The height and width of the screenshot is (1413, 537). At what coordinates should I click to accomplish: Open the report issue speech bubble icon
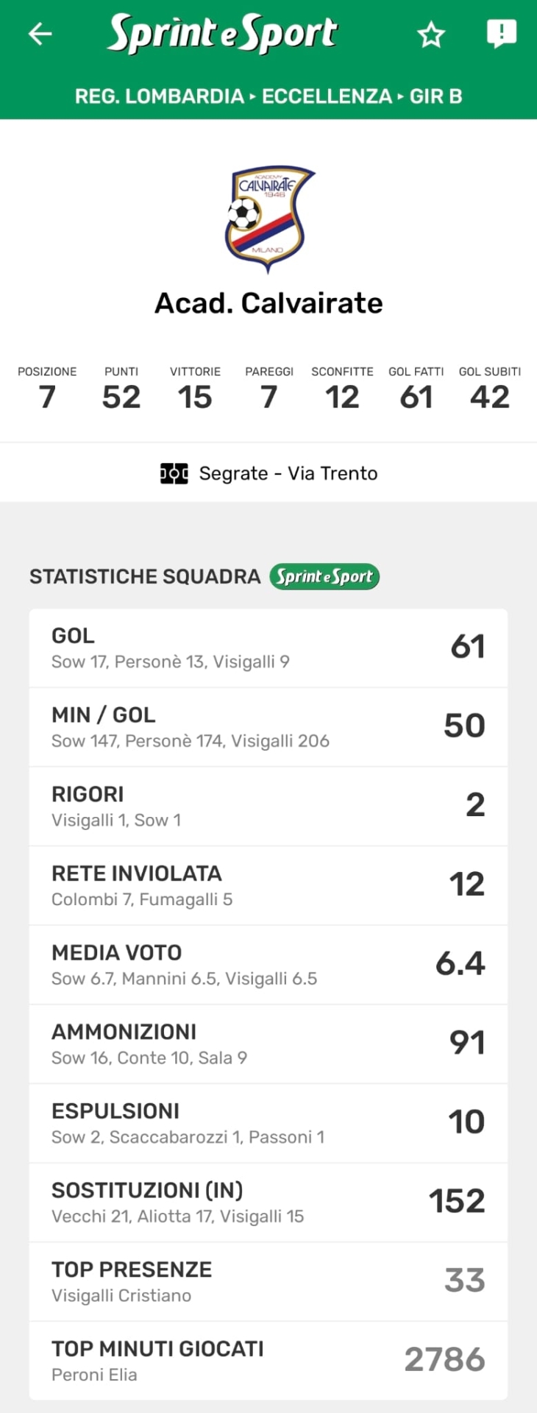pos(502,34)
